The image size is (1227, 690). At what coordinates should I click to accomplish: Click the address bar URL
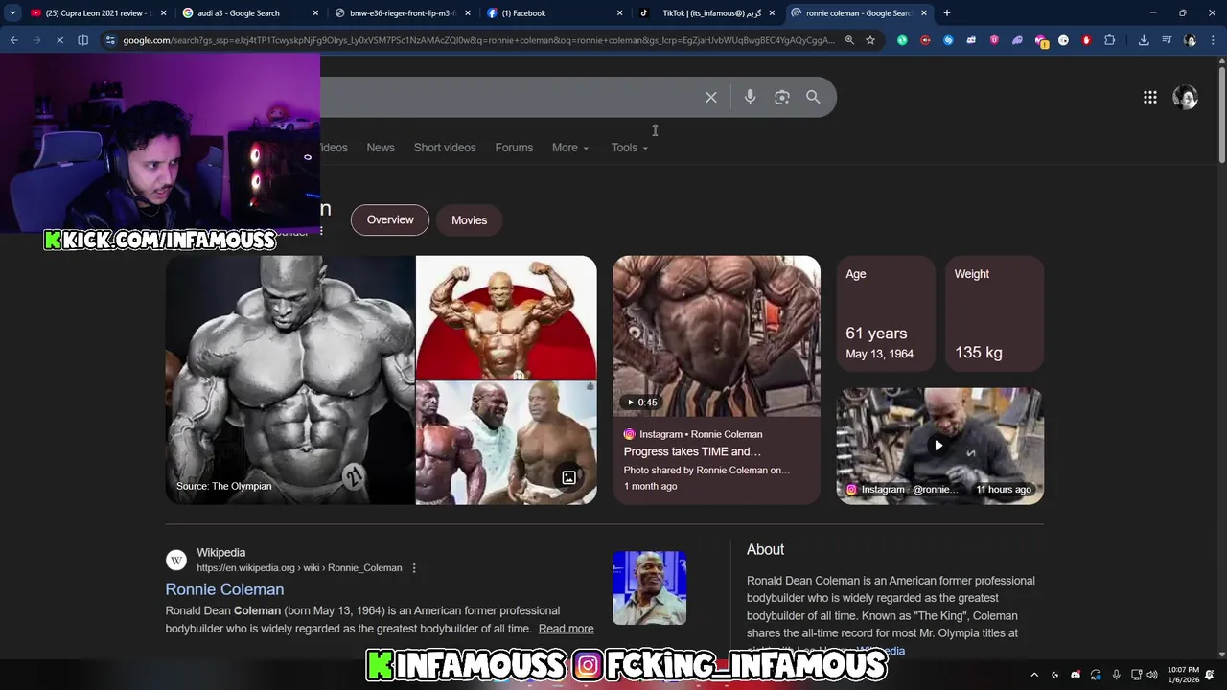477,40
